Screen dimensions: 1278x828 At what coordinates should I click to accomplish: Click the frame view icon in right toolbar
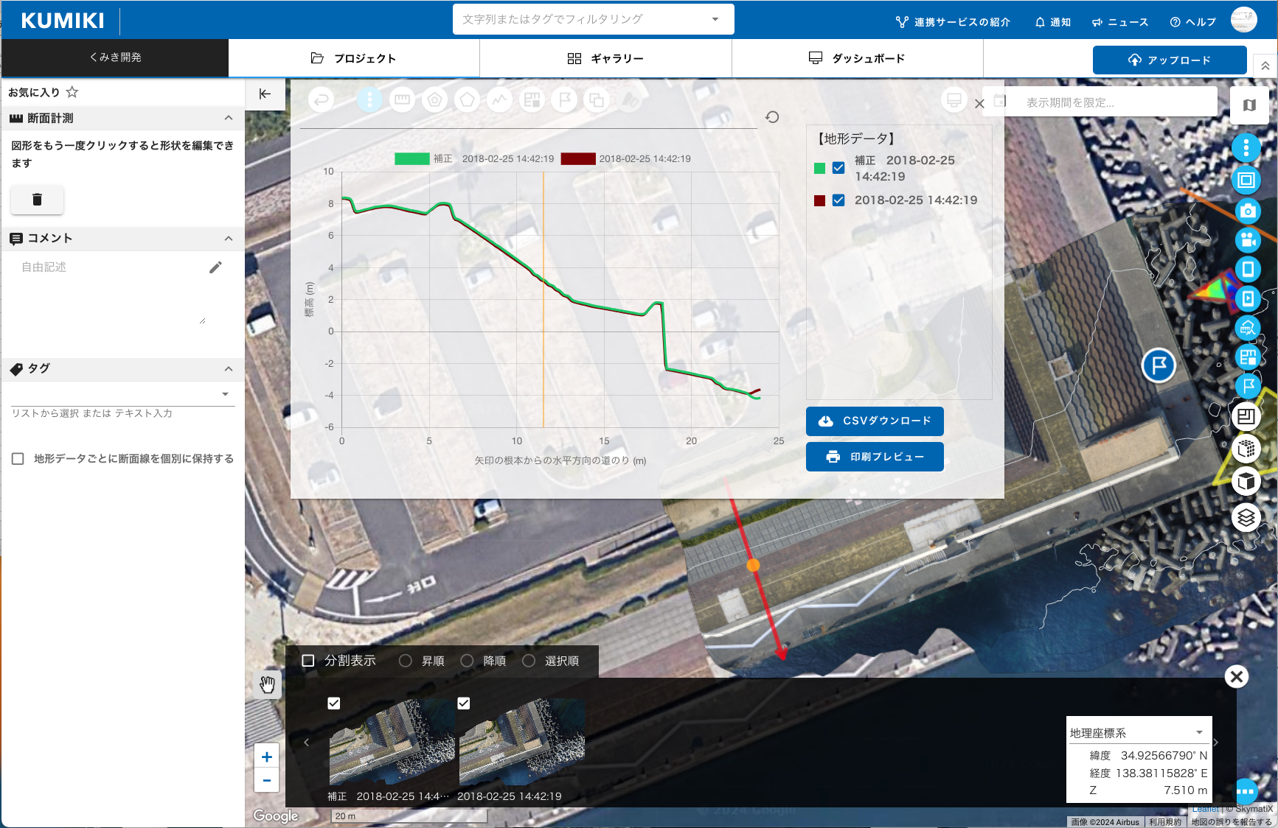click(1246, 180)
